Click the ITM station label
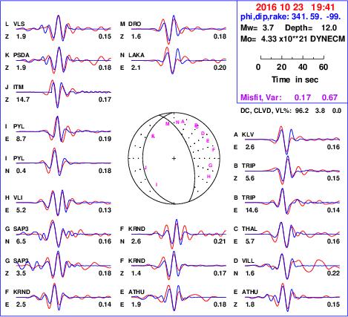Screen dimensions: 348x317 coord(19,87)
